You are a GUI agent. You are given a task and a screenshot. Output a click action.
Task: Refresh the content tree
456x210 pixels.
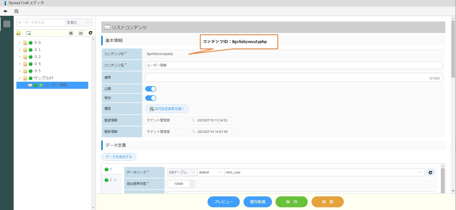click(x=91, y=33)
